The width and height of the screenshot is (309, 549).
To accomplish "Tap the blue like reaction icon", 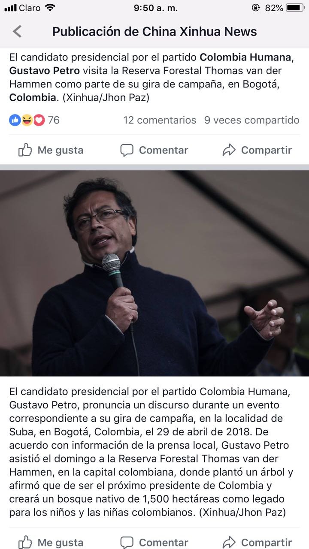I will [15, 120].
